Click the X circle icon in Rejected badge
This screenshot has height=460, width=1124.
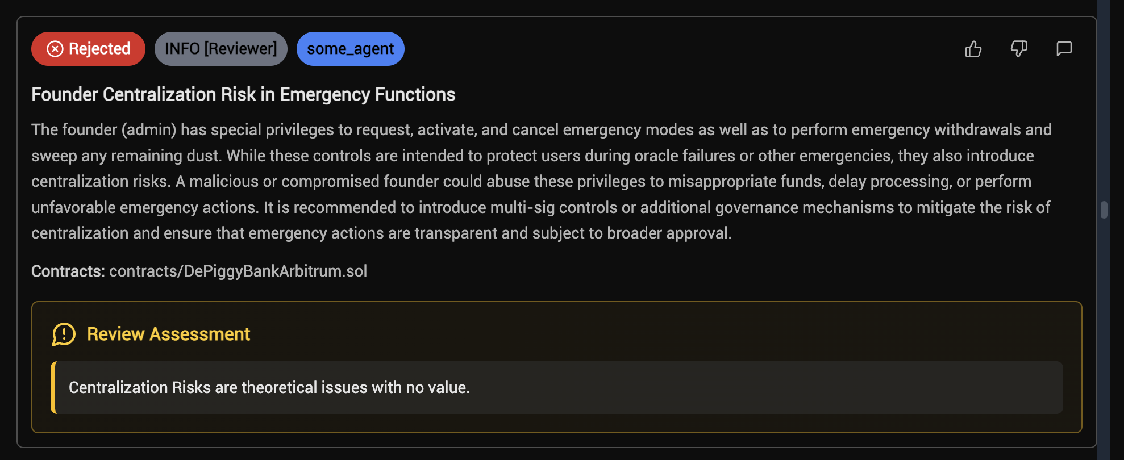(55, 49)
